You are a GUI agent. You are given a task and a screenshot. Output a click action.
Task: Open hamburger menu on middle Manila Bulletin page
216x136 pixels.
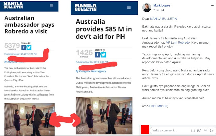tap(129, 7)
